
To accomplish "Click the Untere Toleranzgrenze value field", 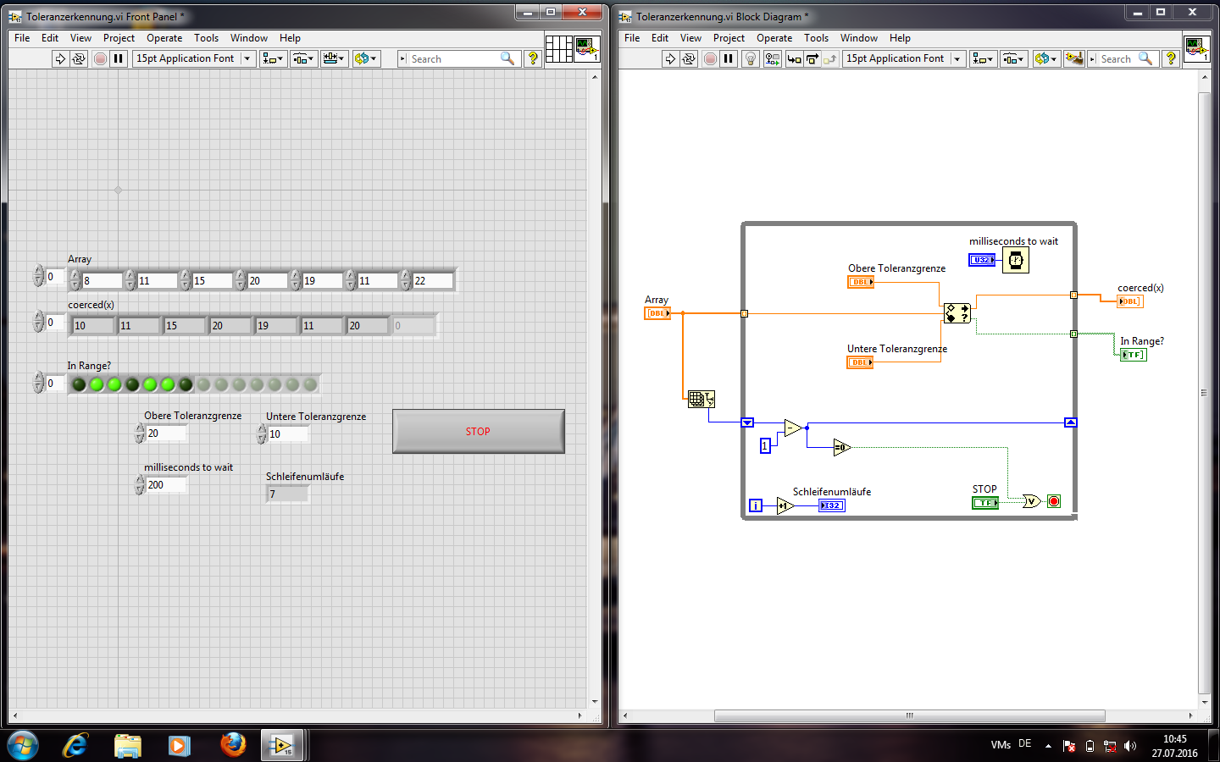I will pos(289,434).
